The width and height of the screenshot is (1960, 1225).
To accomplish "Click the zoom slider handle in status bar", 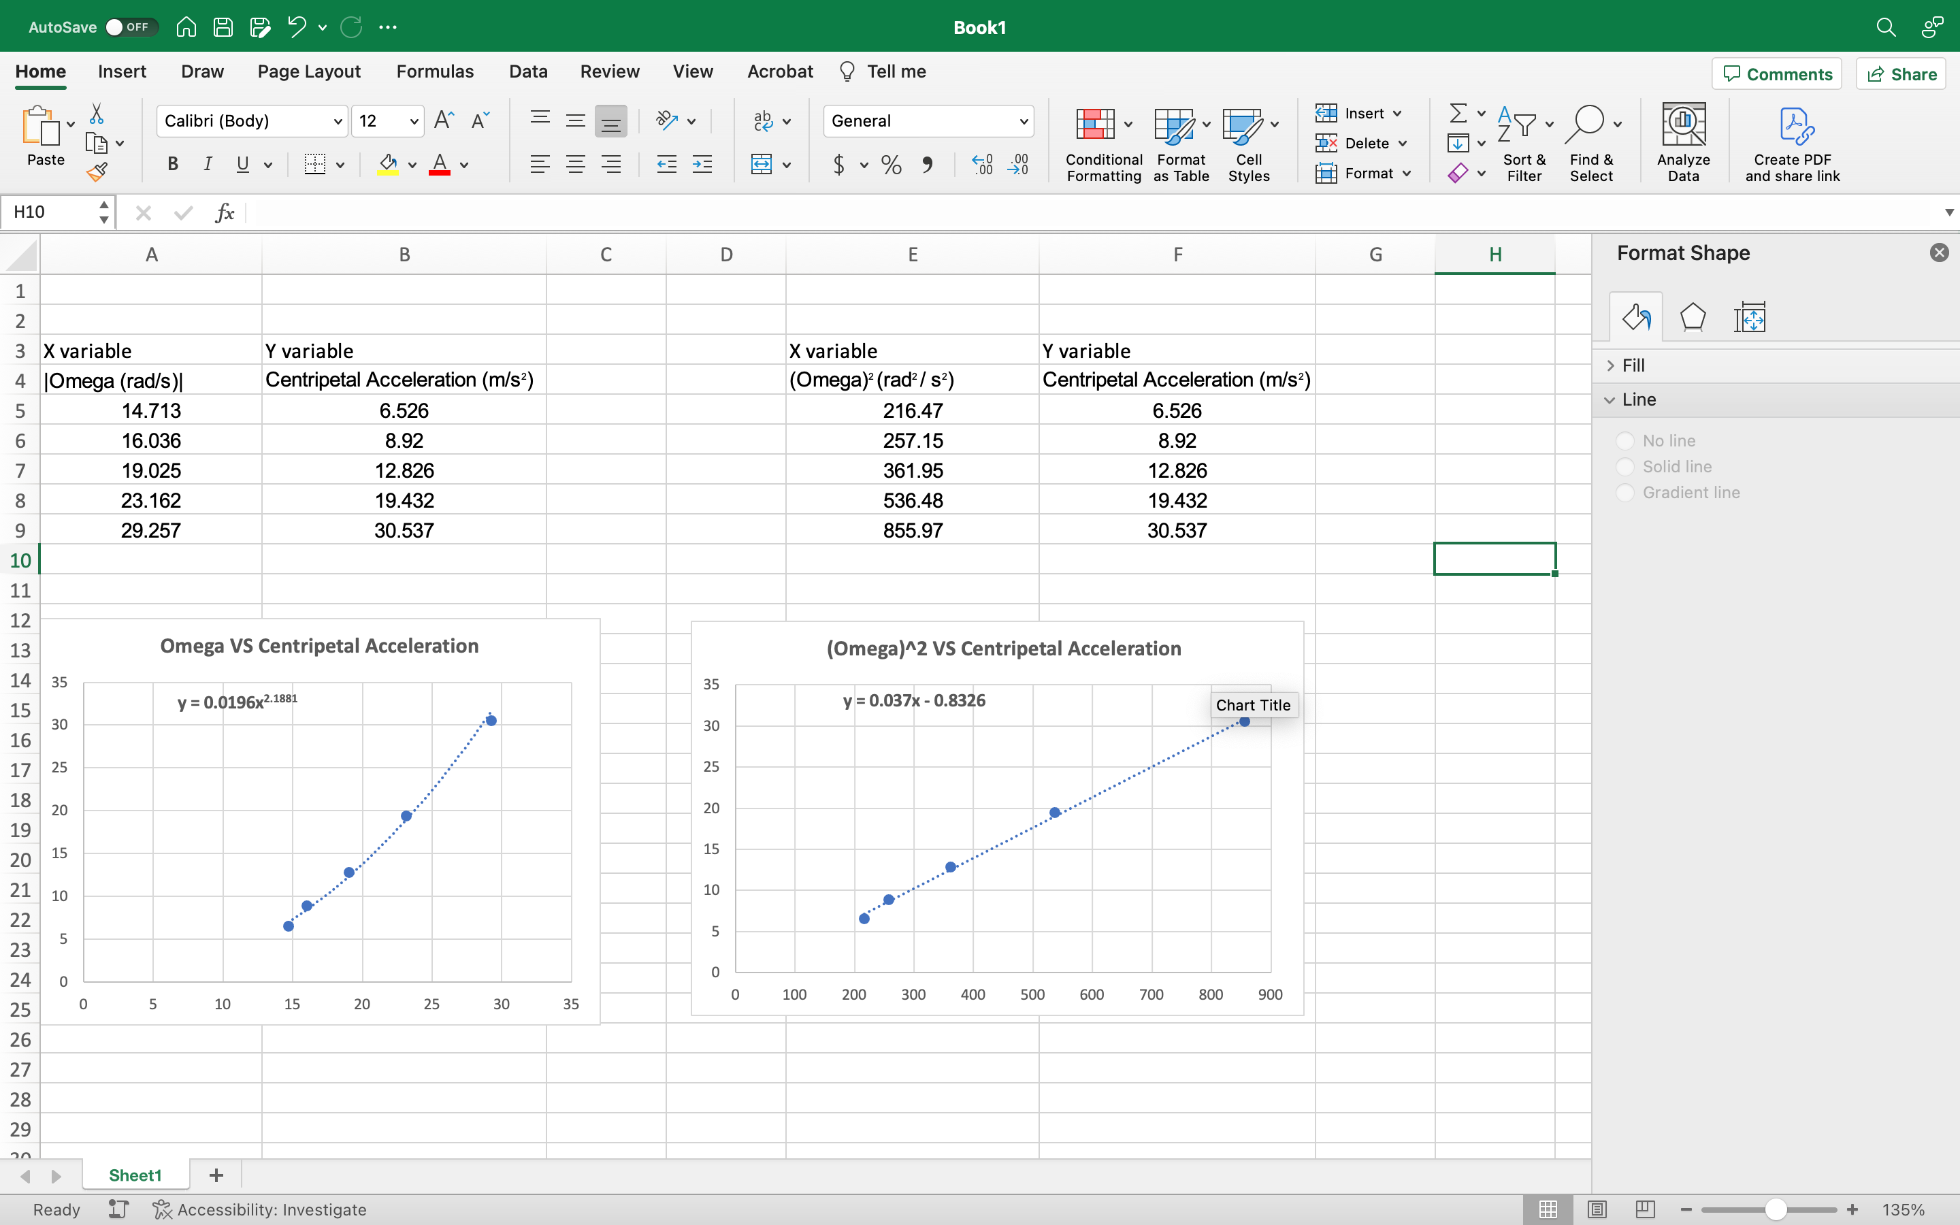I will [1776, 1209].
